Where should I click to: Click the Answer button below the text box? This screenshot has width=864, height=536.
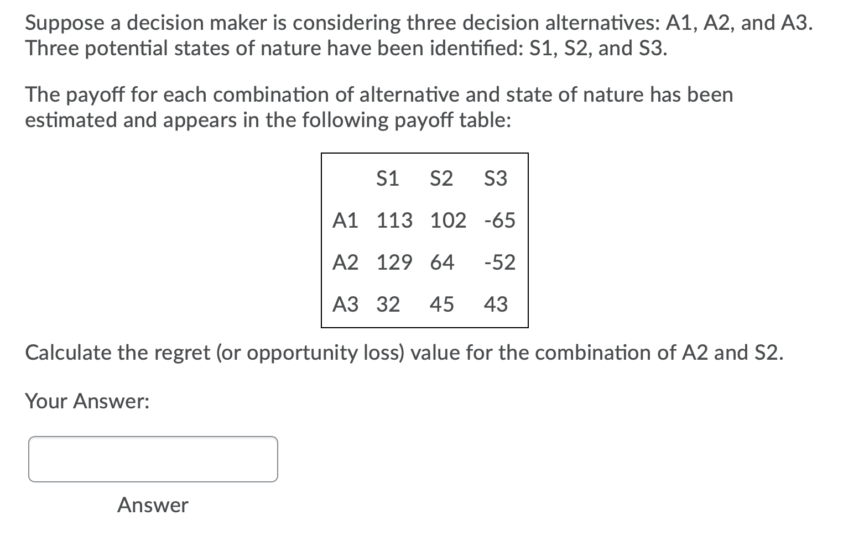152,505
